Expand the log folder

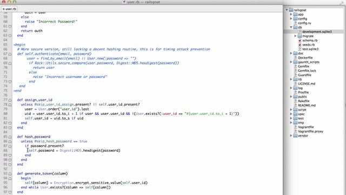(x=291, y=88)
